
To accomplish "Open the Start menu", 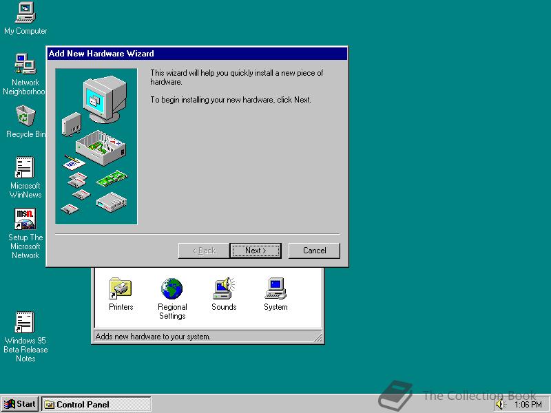I will (20, 404).
